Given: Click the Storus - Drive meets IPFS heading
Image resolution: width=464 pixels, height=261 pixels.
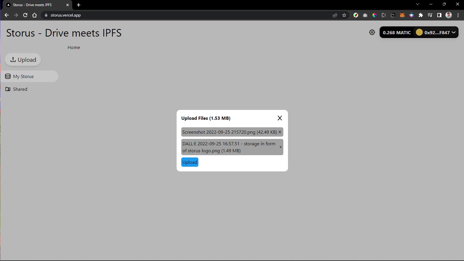Looking at the screenshot, I should [64, 33].
